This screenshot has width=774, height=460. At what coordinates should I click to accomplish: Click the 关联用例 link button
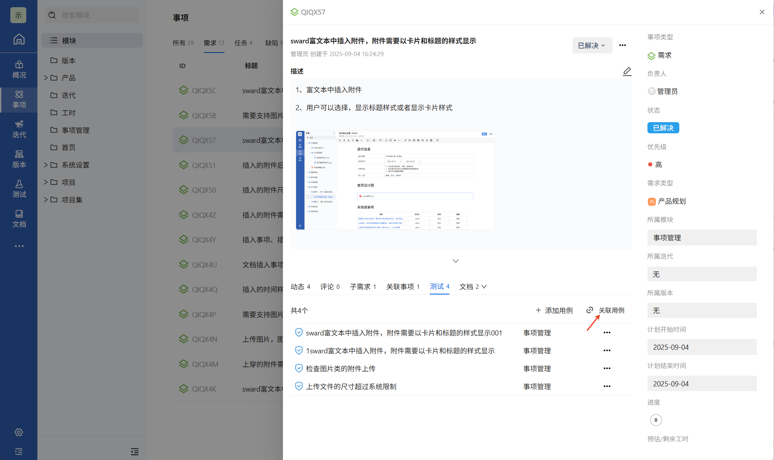point(605,310)
